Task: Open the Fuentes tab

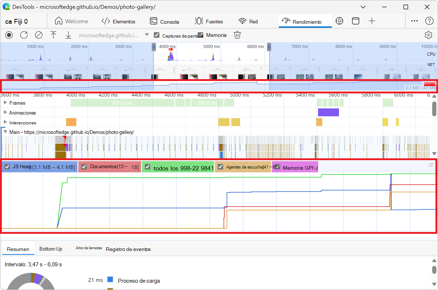Action: tap(209, 21)
